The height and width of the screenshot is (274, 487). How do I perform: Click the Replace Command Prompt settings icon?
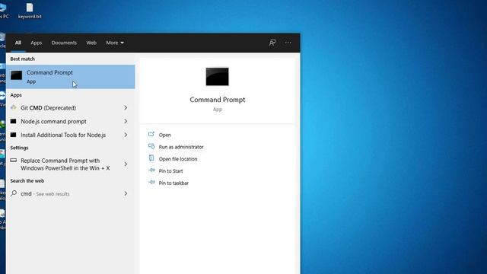pos(14,161)
